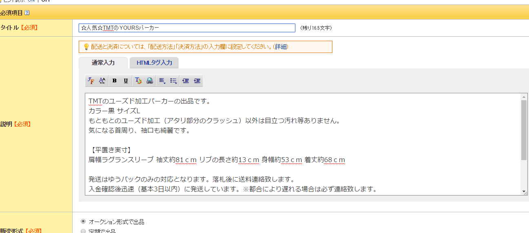Place cursor on 'カラー黒 サイズL' line
Image resolution: width=529 pixels, height=233 pixels.
click(x=114, y=111)
